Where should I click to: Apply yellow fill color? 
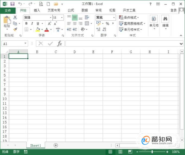38,29
